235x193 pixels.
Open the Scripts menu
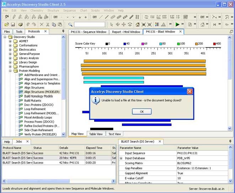[95, 11]
